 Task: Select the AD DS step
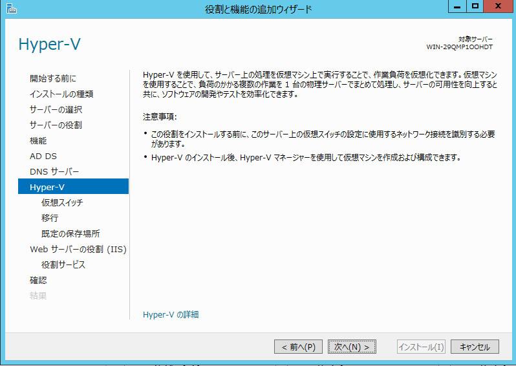(43, 156)
